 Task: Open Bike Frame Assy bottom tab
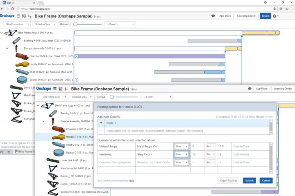pos(25,151)
